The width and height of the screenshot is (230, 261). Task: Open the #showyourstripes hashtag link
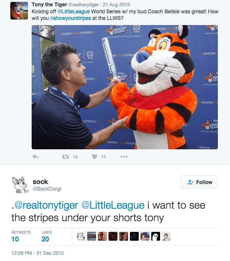click(x=71, y=18)
